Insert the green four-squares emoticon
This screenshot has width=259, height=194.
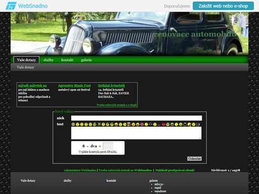[99, 124]
